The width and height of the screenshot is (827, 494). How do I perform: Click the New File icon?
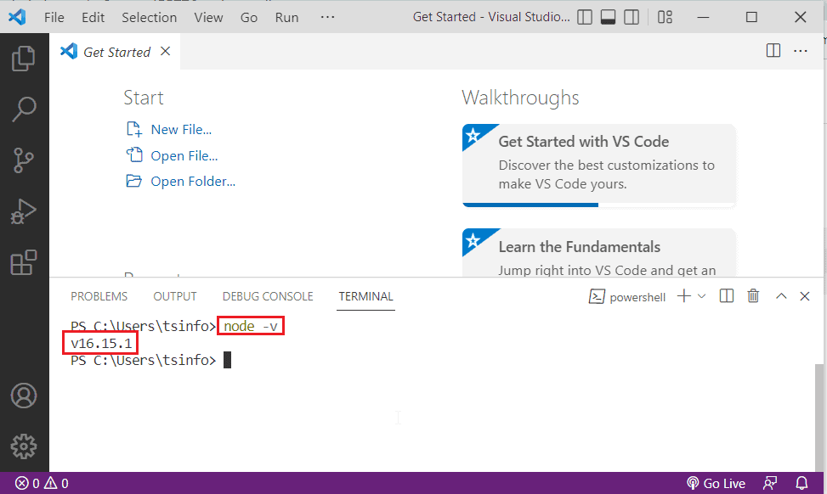click(x=134, y=129)
